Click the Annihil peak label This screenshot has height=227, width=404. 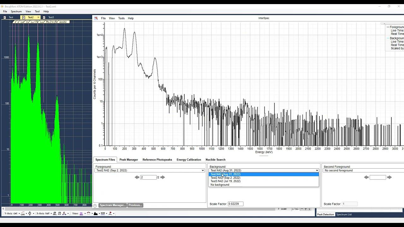click(x=62, y=22)
